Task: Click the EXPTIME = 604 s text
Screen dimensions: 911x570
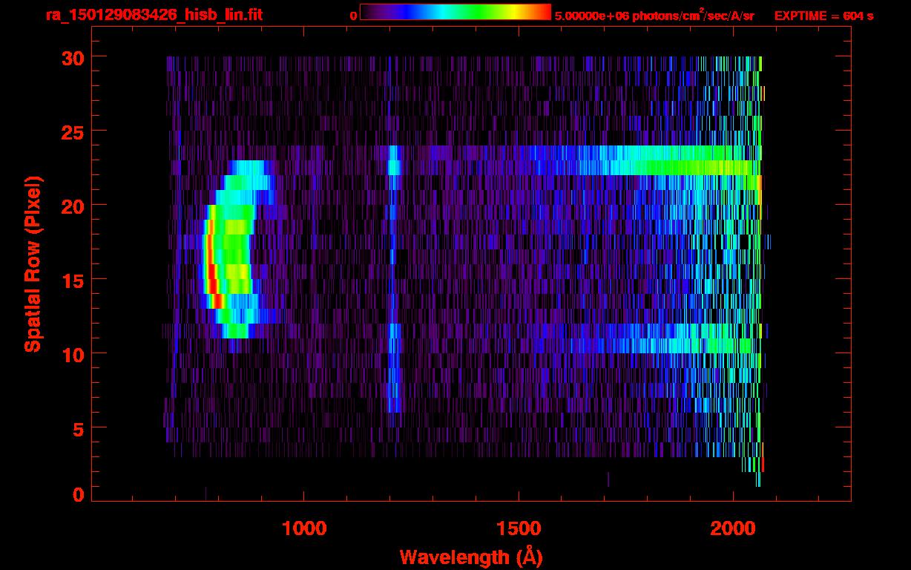Action: point(823,16)
